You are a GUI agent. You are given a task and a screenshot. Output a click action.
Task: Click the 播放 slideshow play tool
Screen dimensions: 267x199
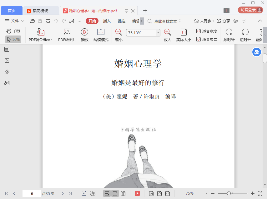(85, 35)
